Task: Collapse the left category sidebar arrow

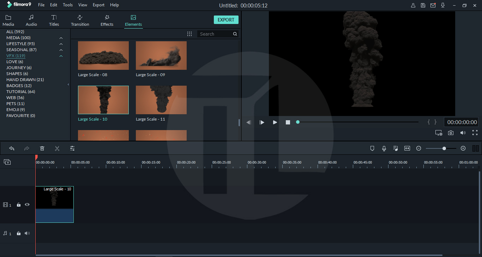Action: click(x=68, y=85)
